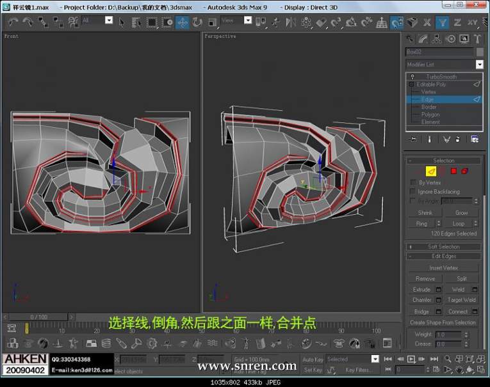Open the reference coordinate View dropdown
This screenshot has height=387, width=490.
[247, 20]
